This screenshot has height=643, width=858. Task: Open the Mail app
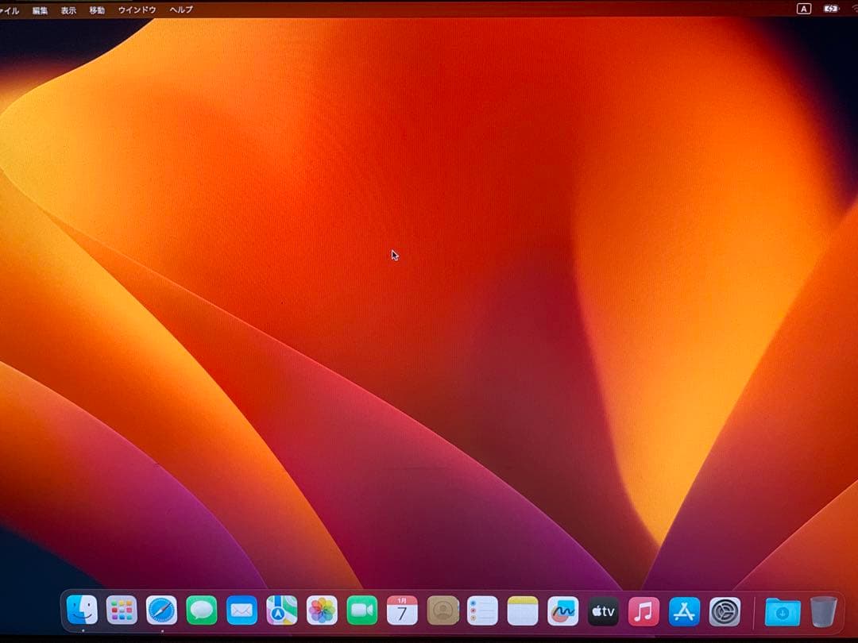tap(242, 610)
